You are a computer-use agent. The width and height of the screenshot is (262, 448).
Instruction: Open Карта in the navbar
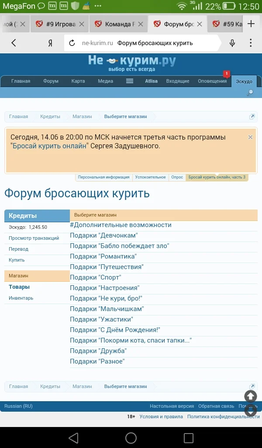(78, 81)
